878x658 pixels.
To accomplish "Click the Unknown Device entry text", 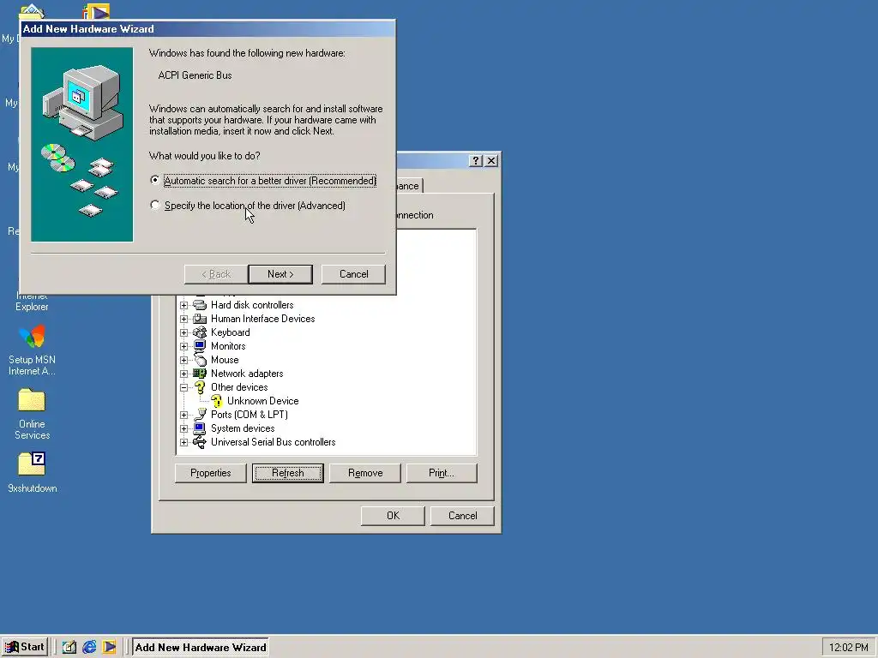I will [262, 401].
